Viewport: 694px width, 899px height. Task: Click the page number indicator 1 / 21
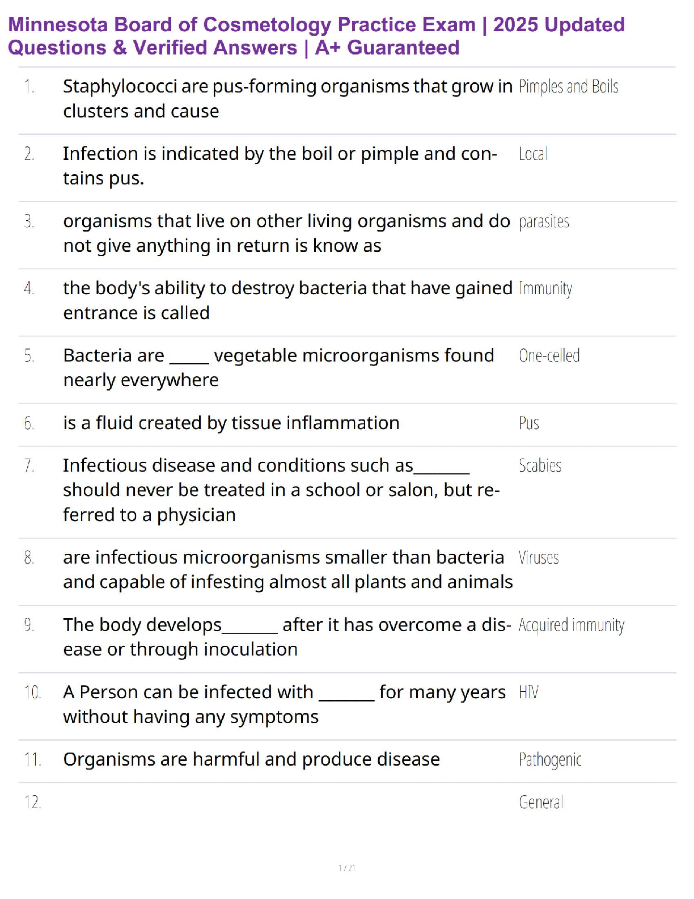point(346,868)
